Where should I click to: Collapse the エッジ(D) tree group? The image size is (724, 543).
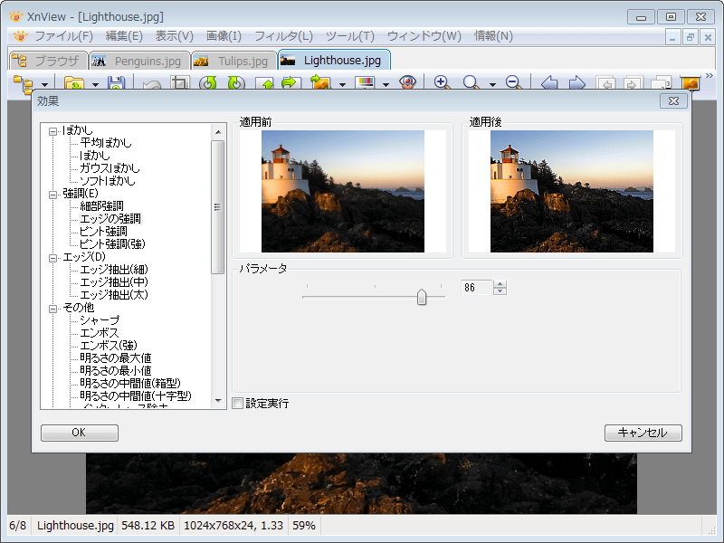pos(53,258)
